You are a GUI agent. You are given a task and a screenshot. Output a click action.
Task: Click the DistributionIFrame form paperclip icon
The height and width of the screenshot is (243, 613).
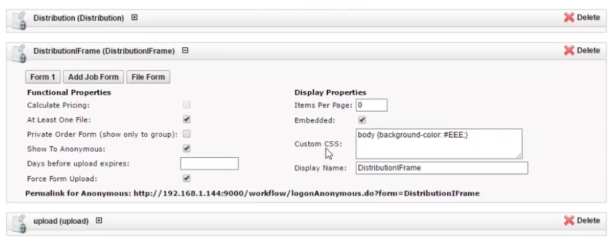coord(19,53)
